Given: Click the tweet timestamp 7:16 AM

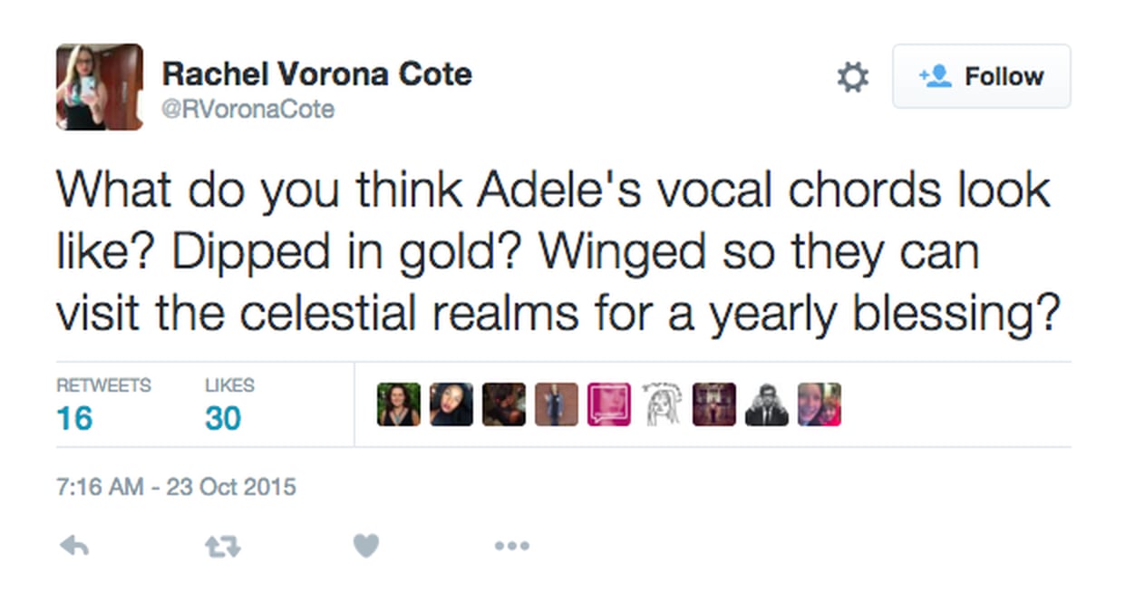Looking at the screenshot, I should pos(173,487).
